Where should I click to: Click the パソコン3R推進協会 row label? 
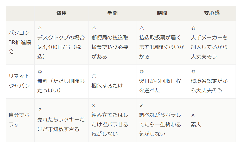(20, 42)
